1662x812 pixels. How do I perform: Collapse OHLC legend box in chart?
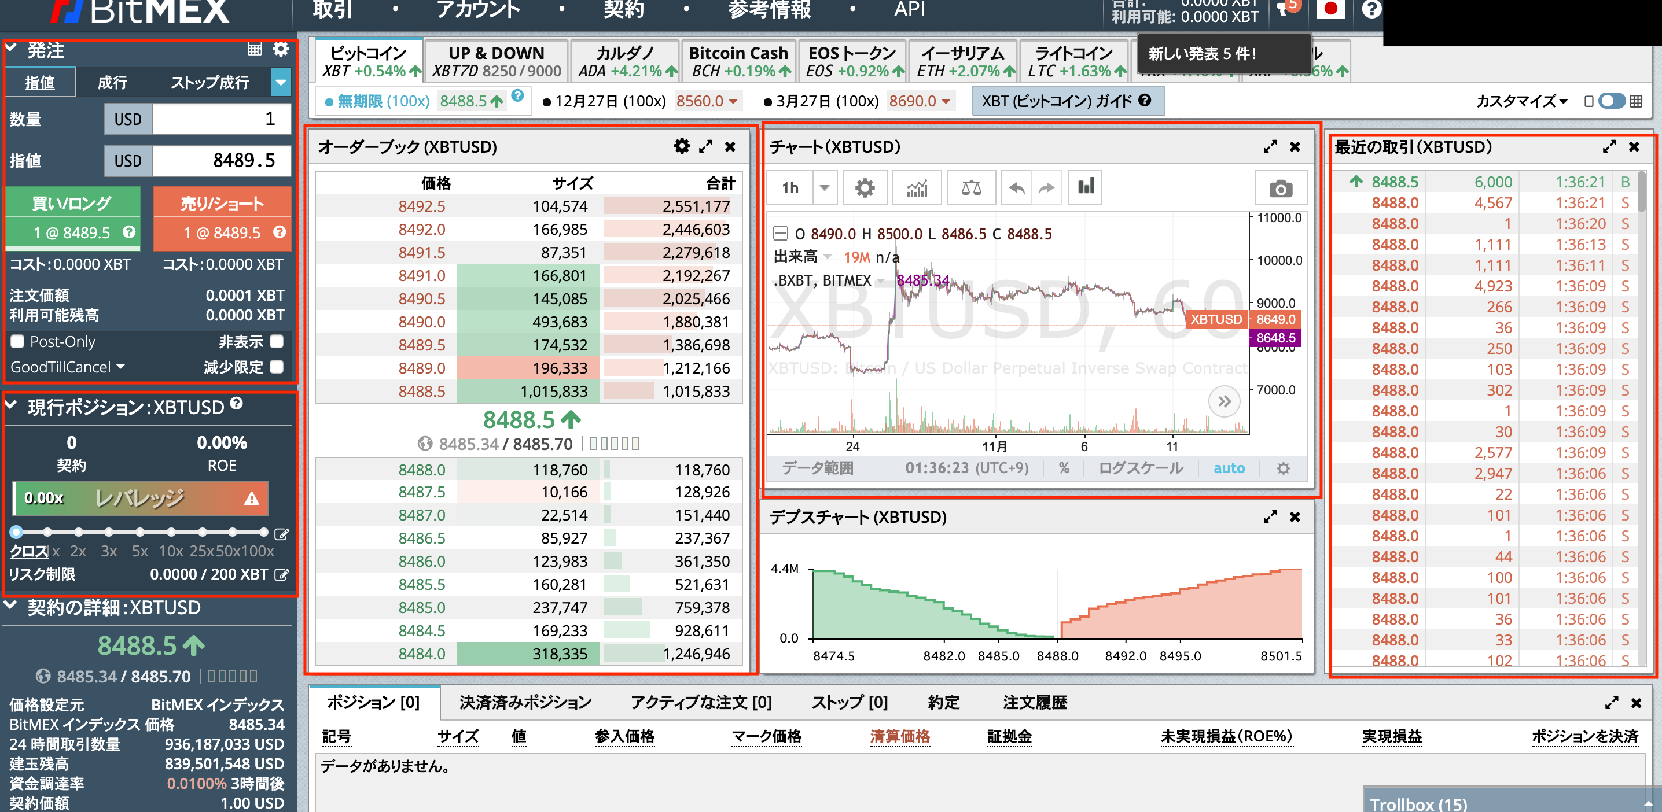pyautogui.click(x=781, y=234)
